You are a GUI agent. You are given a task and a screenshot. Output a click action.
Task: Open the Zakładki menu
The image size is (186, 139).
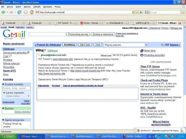coord(37,7)
